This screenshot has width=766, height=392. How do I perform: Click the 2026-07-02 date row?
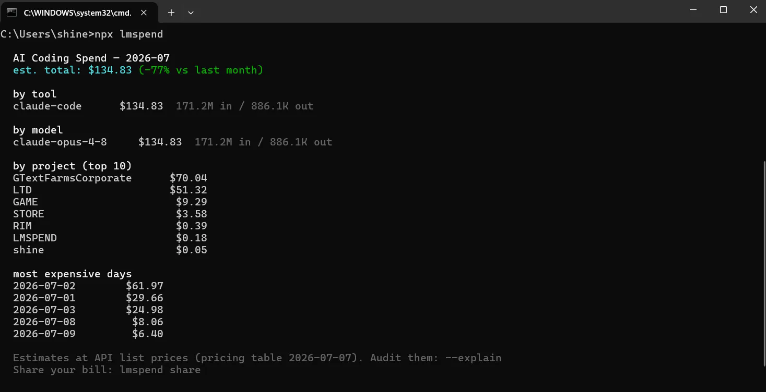click(x=88, y=286)
